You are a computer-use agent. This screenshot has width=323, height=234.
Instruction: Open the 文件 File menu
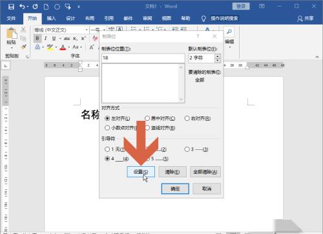[x=11, y=19]
